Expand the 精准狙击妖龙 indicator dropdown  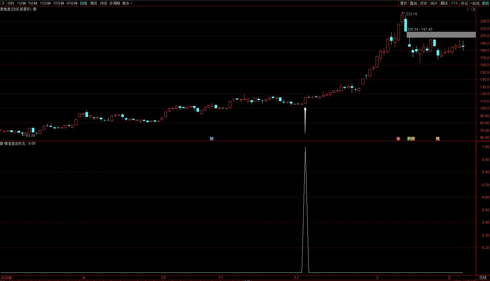tap(2, 143)
